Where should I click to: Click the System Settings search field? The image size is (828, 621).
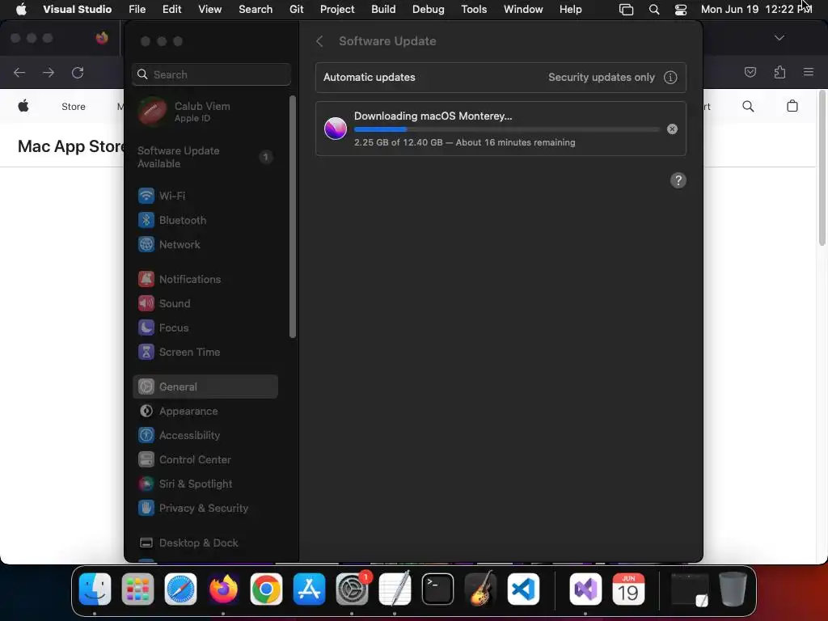(211, 74)
